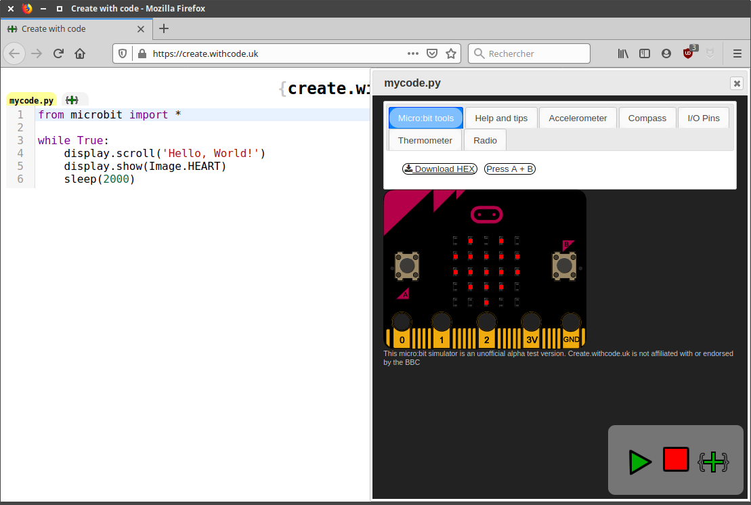Click the Press A + B button
This screenshot has width=751, height=505.
[510, 169]
